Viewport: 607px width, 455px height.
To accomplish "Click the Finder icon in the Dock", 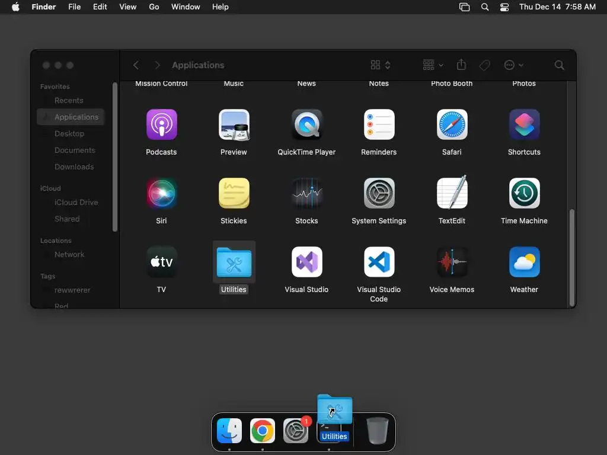I will 229,431.
